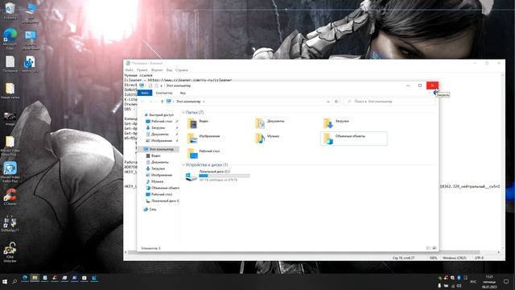Open the Панель управления desktop icon

pos(31,40)
